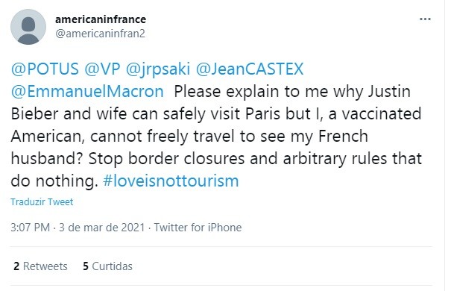
Task: Open the @americaninfran2 handle
Action: tap(100, 34)
